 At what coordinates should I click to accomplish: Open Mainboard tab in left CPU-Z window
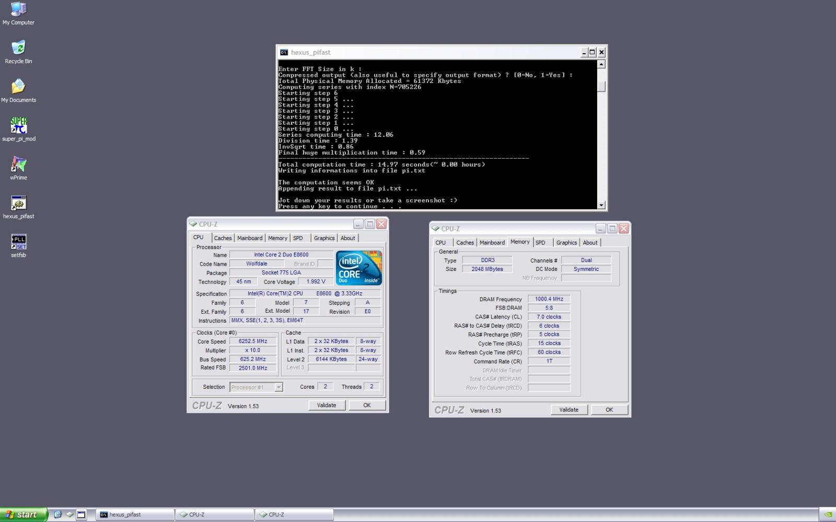coord(250,238)
